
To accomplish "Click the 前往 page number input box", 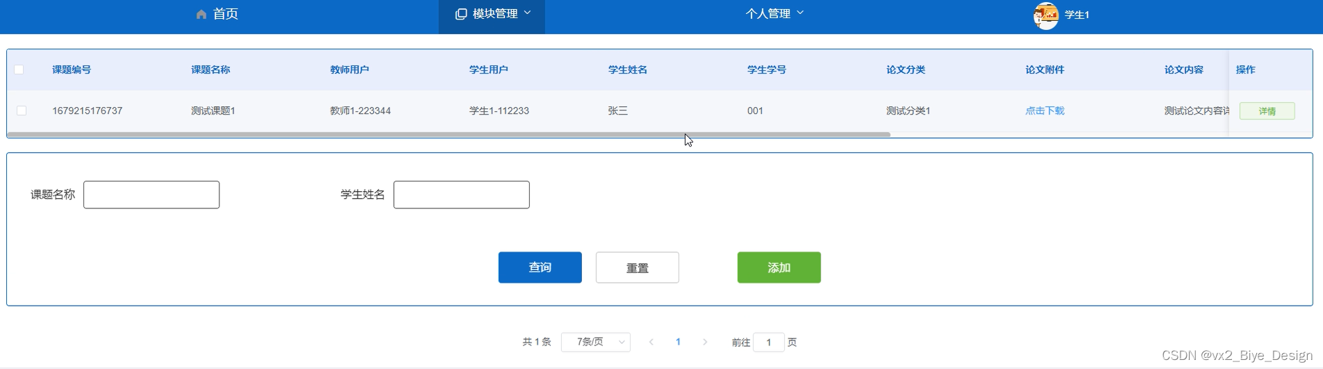I will coord(769,342).
